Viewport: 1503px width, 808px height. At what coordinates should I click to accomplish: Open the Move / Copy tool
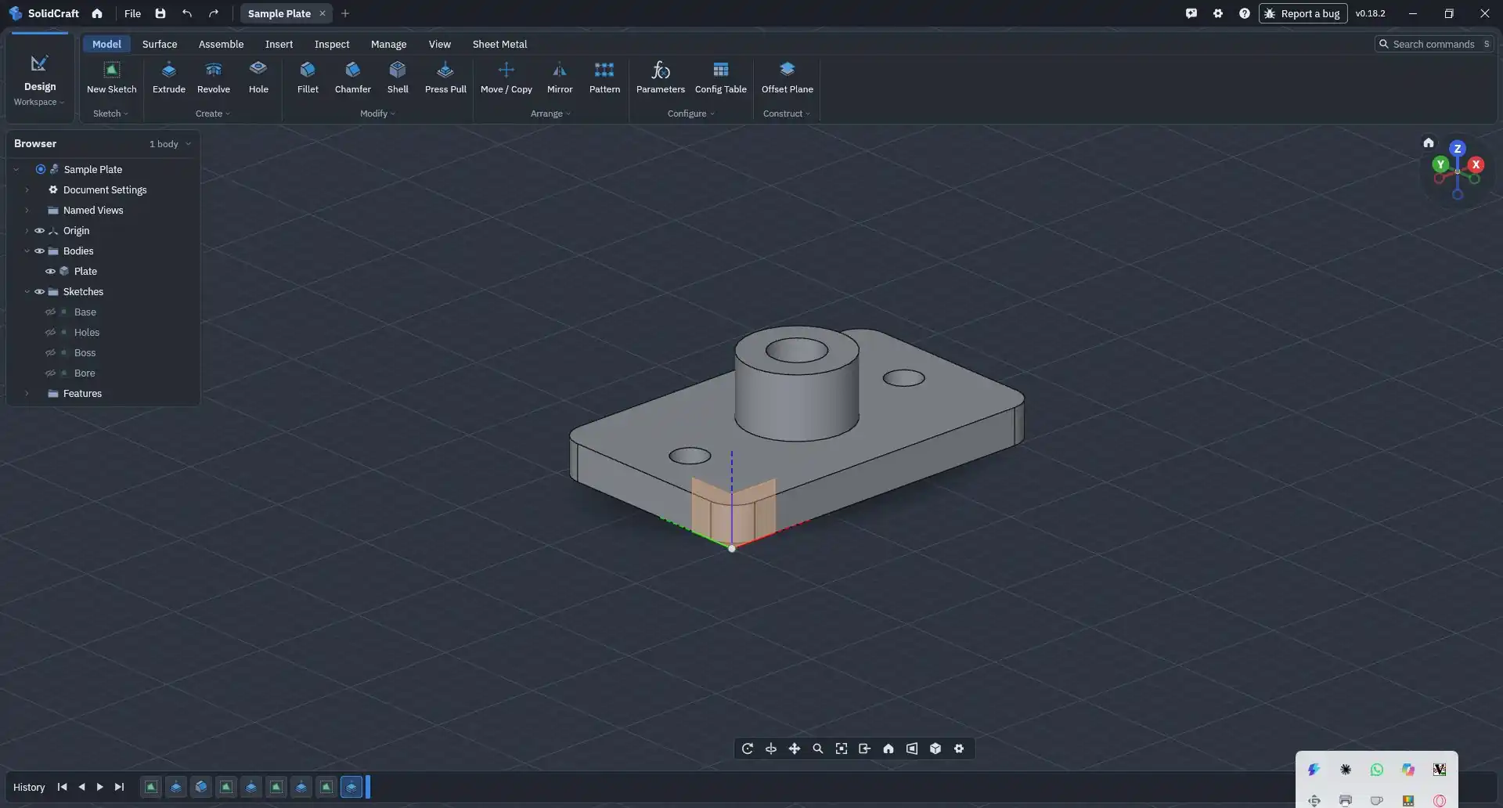pyautogui.click(x=506, y=78)
